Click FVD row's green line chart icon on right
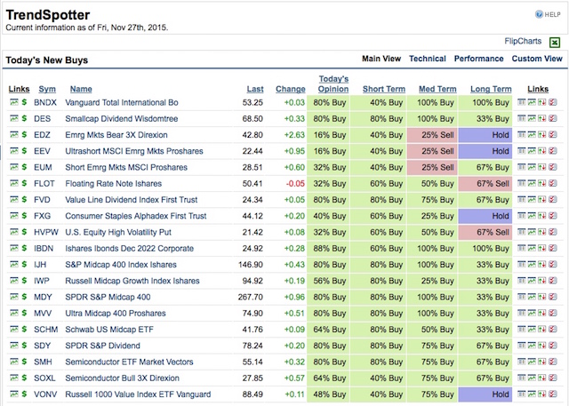 coord(532,199)
